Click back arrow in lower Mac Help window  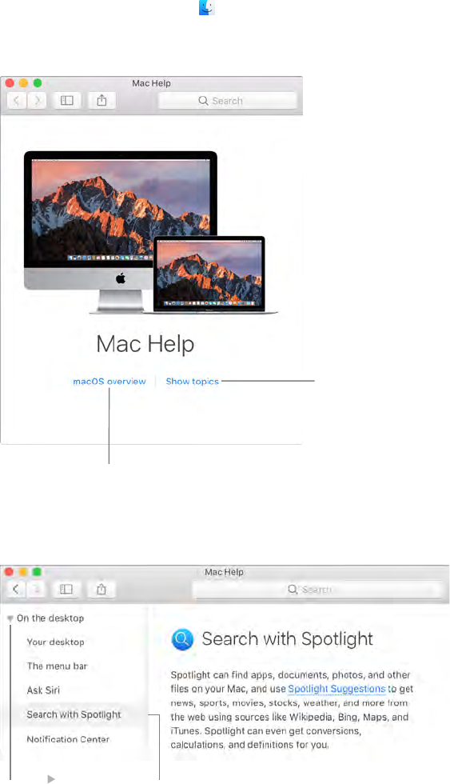pyautogui.click(x=17, y=589)
